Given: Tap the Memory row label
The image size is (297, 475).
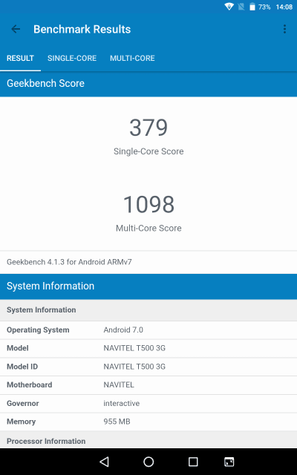Looking at the screenshot, I should coord(22,422).
